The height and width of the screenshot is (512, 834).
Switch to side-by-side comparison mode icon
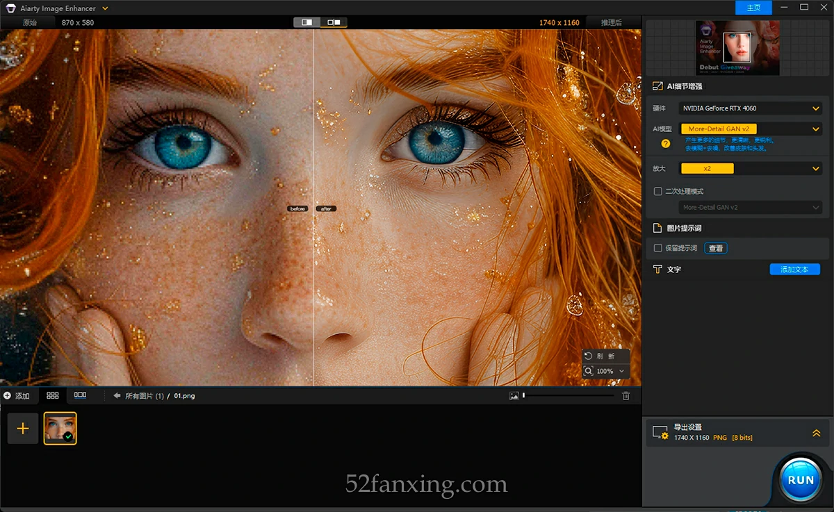point(334,22)
